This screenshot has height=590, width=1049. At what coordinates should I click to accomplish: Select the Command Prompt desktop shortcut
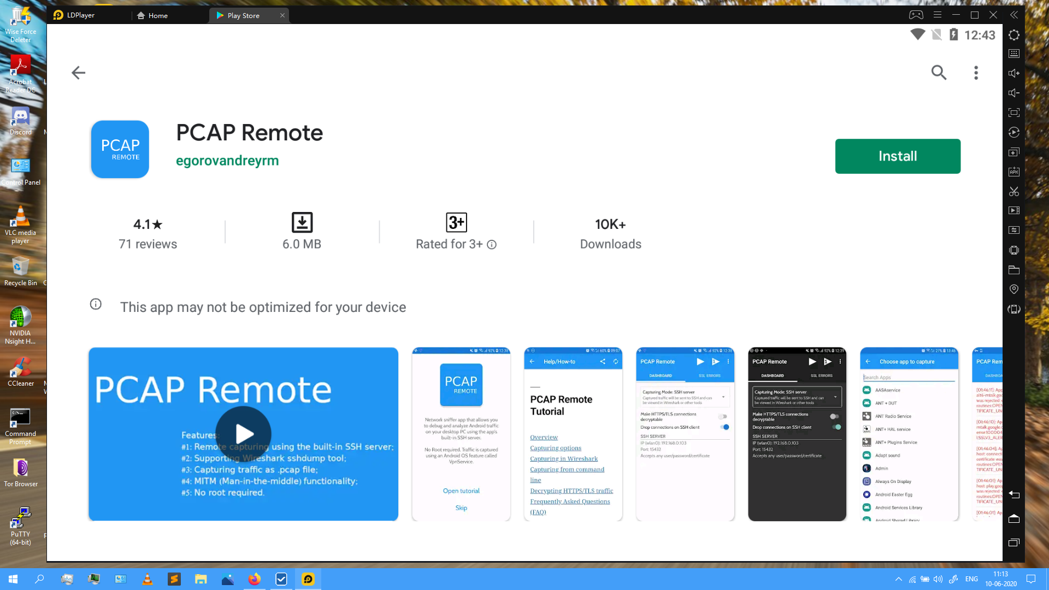point(20,427)
